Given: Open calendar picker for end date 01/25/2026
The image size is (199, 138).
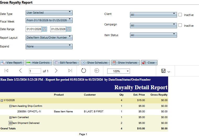Looking at the screenshot, I should (69, 29).
